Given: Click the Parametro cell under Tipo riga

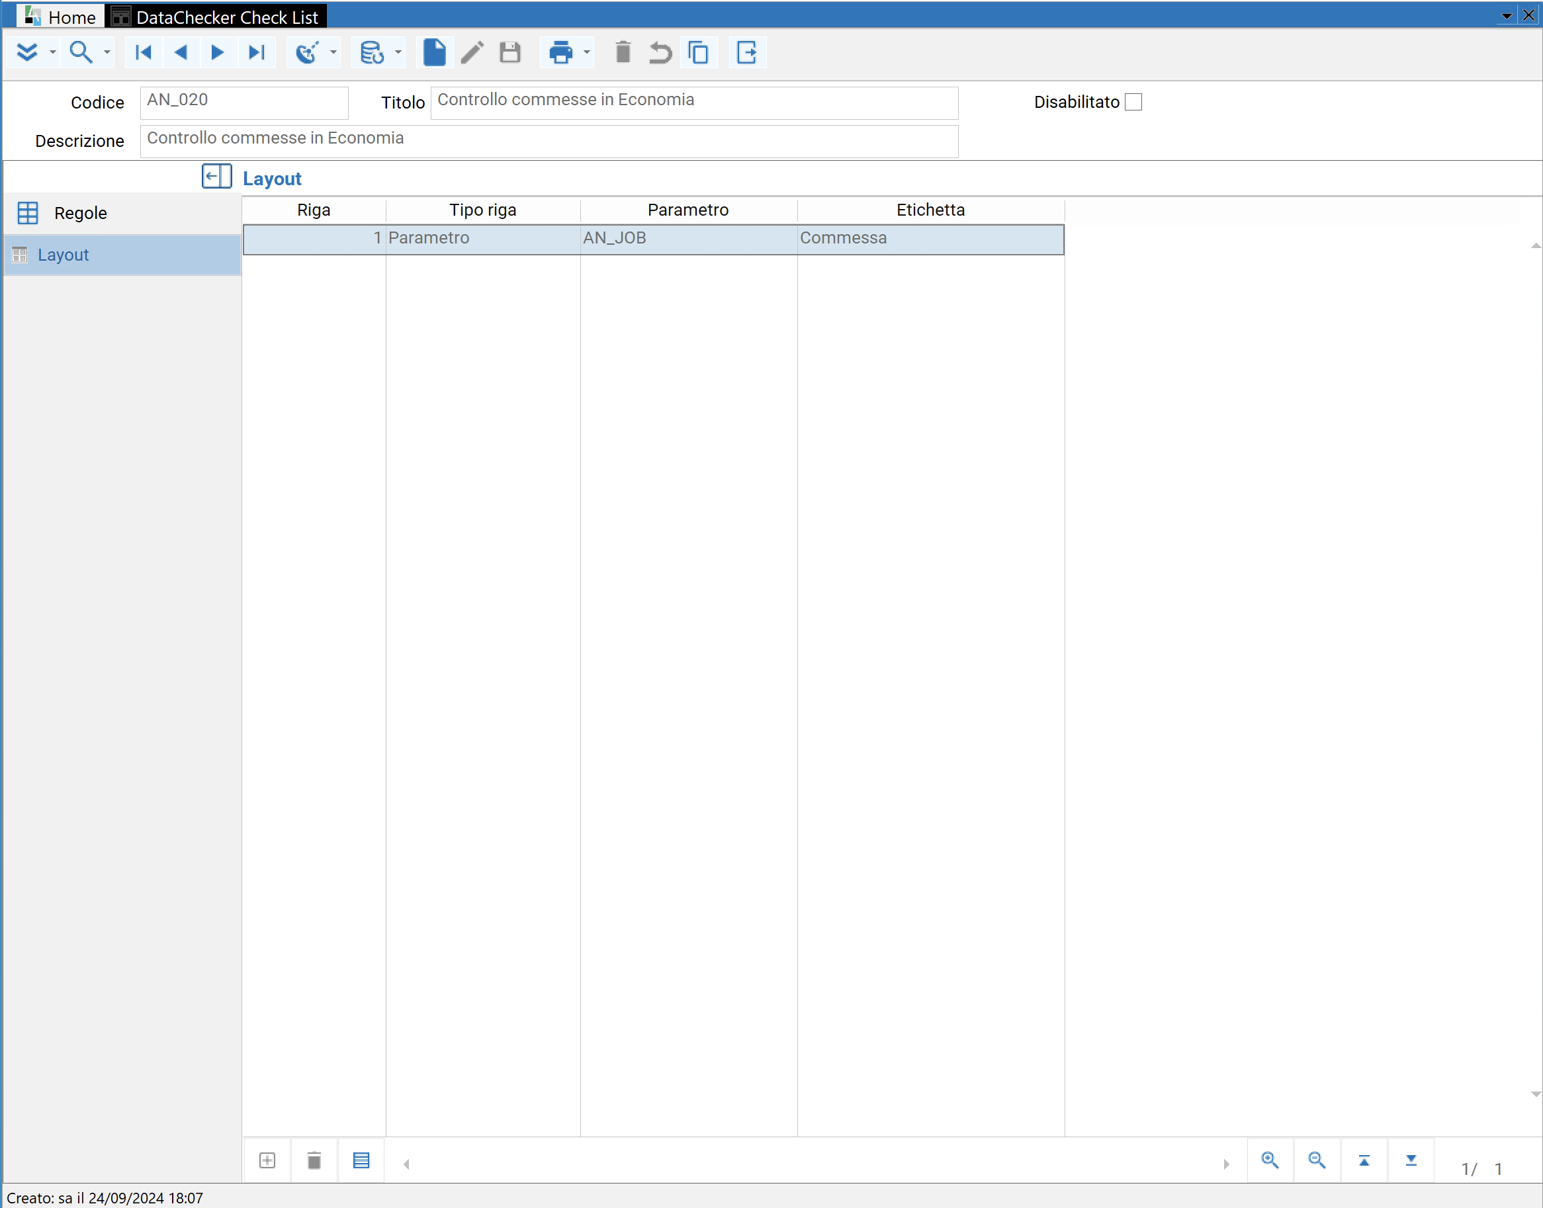Looking at the screenshot, I should tap(483, 238).
